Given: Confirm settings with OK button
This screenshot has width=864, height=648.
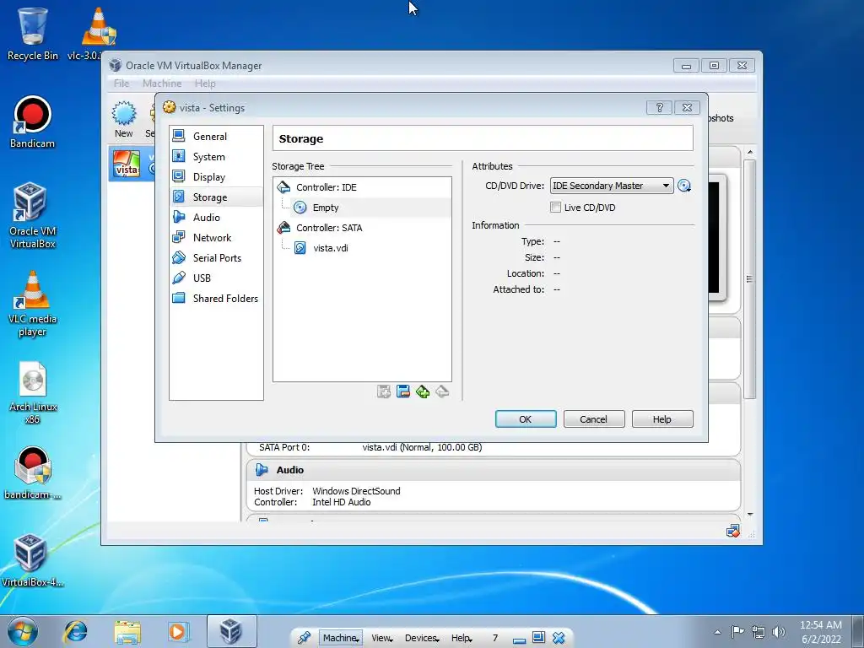Looking at the screenshot, I should click(x=526, y=419).
